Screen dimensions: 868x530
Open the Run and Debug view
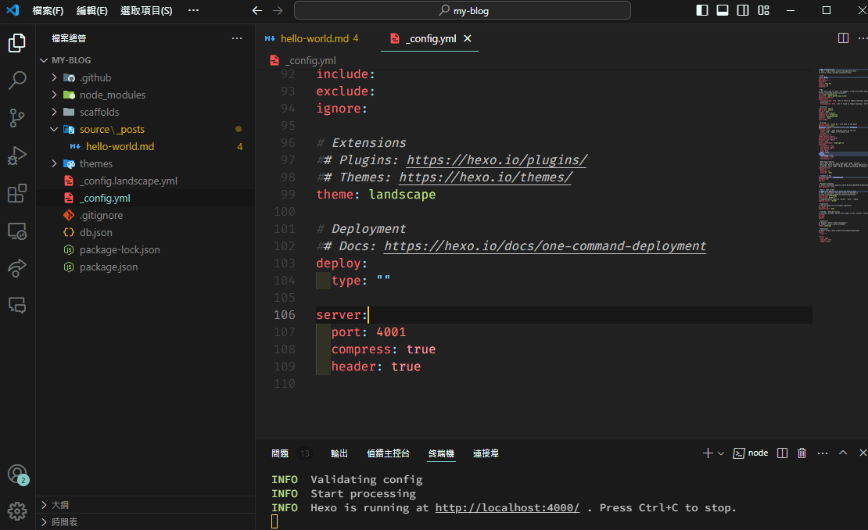click(17, 156)
